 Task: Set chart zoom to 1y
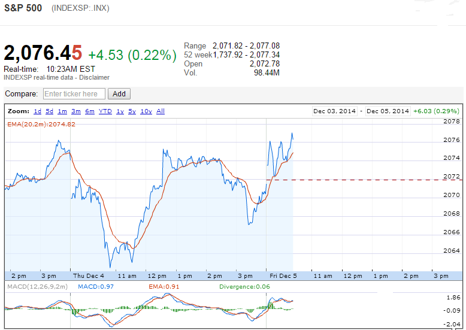120,111
